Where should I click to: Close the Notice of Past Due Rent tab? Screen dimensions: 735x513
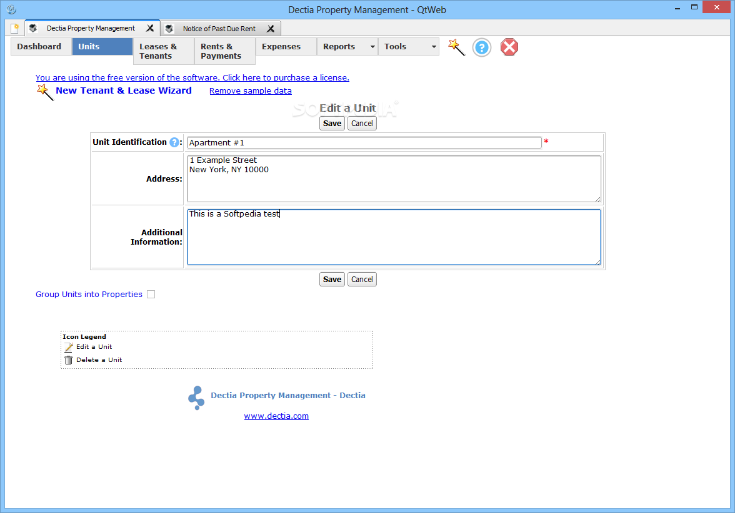(x=271, y=29)
